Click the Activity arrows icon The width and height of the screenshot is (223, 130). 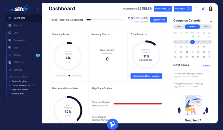coord(10,55)
